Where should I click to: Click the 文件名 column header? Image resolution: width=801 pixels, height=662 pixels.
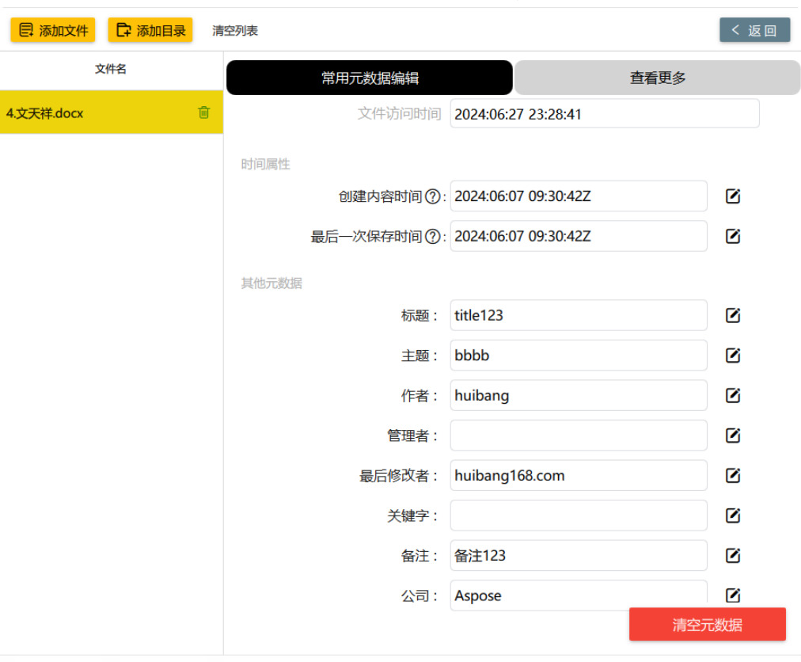click(110, 69)
